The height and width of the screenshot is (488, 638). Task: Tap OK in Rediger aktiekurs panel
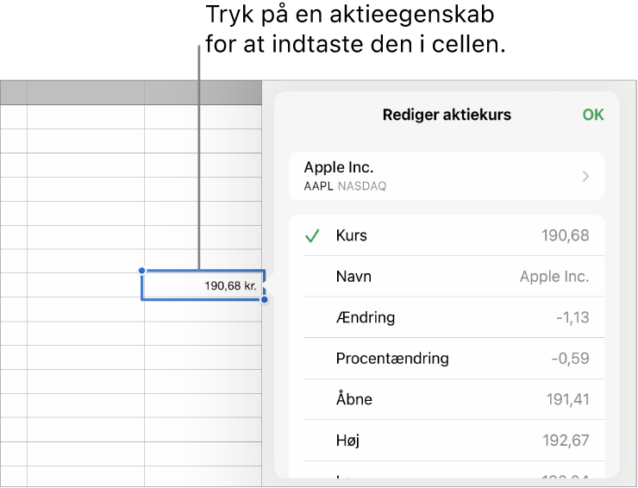point(593,115)
